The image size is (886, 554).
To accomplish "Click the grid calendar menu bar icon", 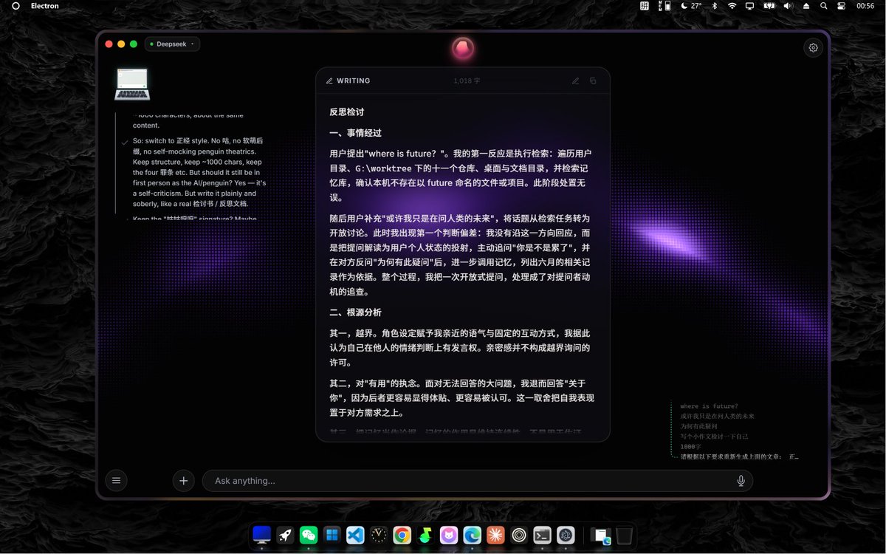I will pyautogui.click(x=645, y=6).
